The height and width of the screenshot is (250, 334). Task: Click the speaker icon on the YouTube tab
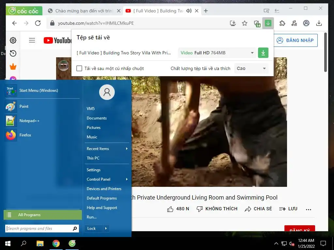coord(189,11)
